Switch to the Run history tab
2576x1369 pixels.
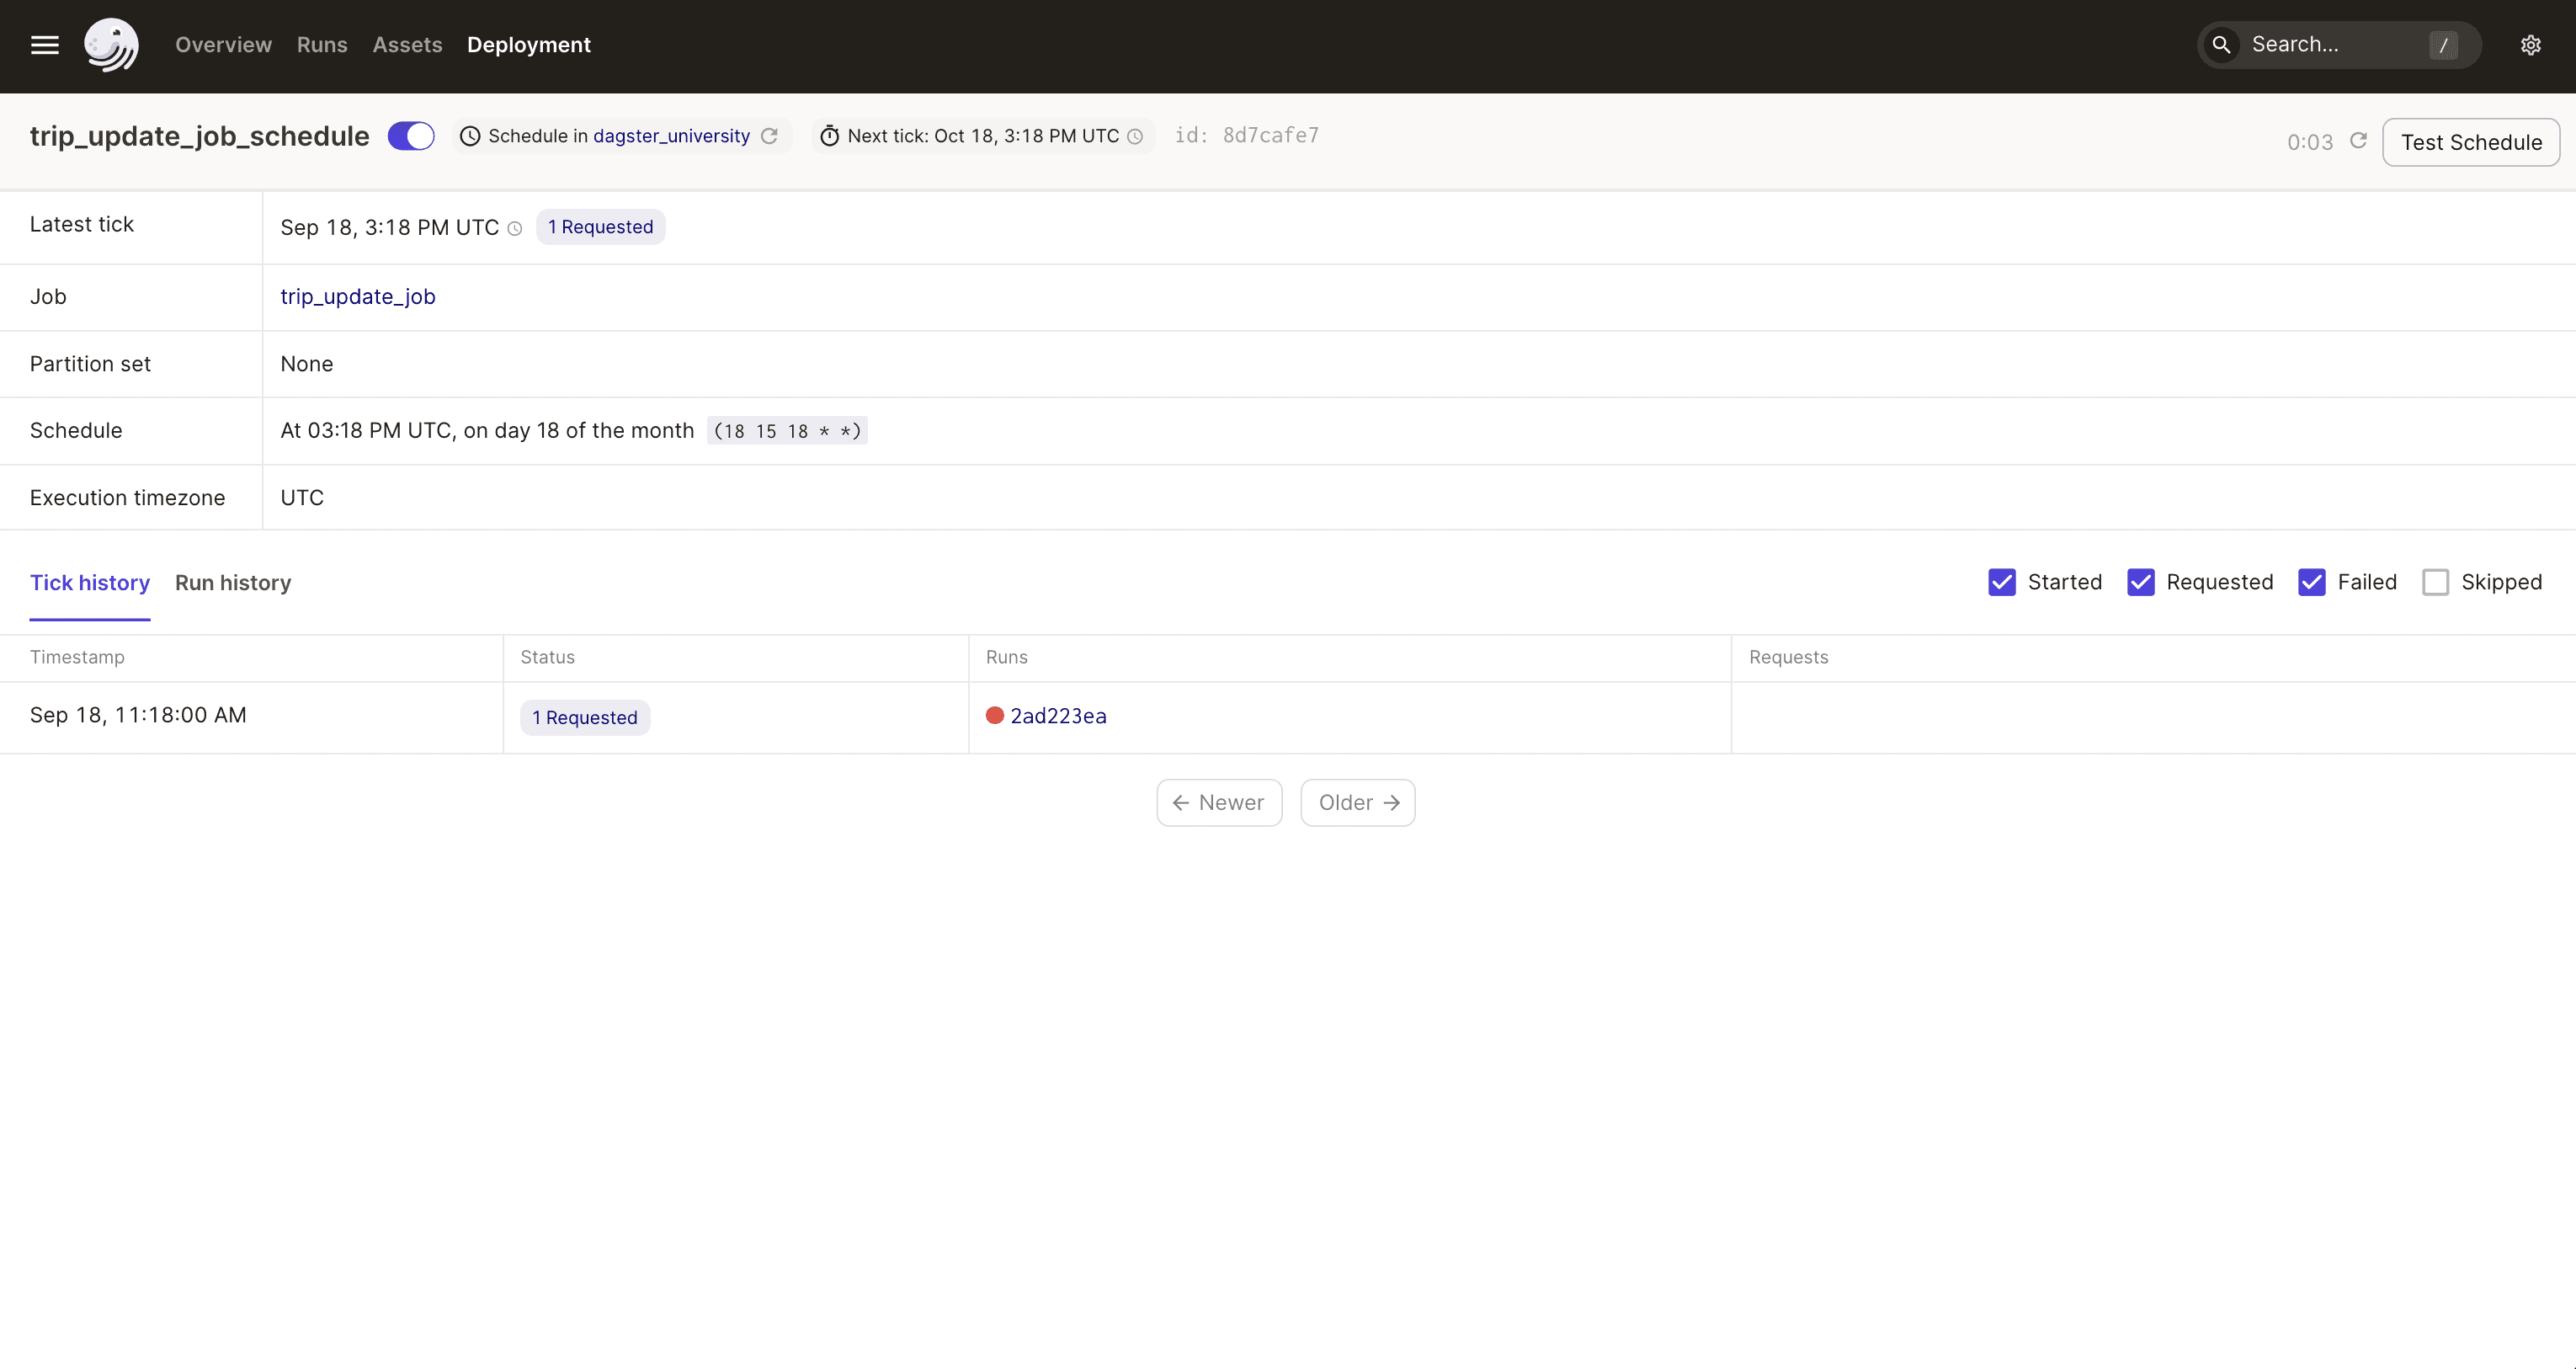coord(232,581)
